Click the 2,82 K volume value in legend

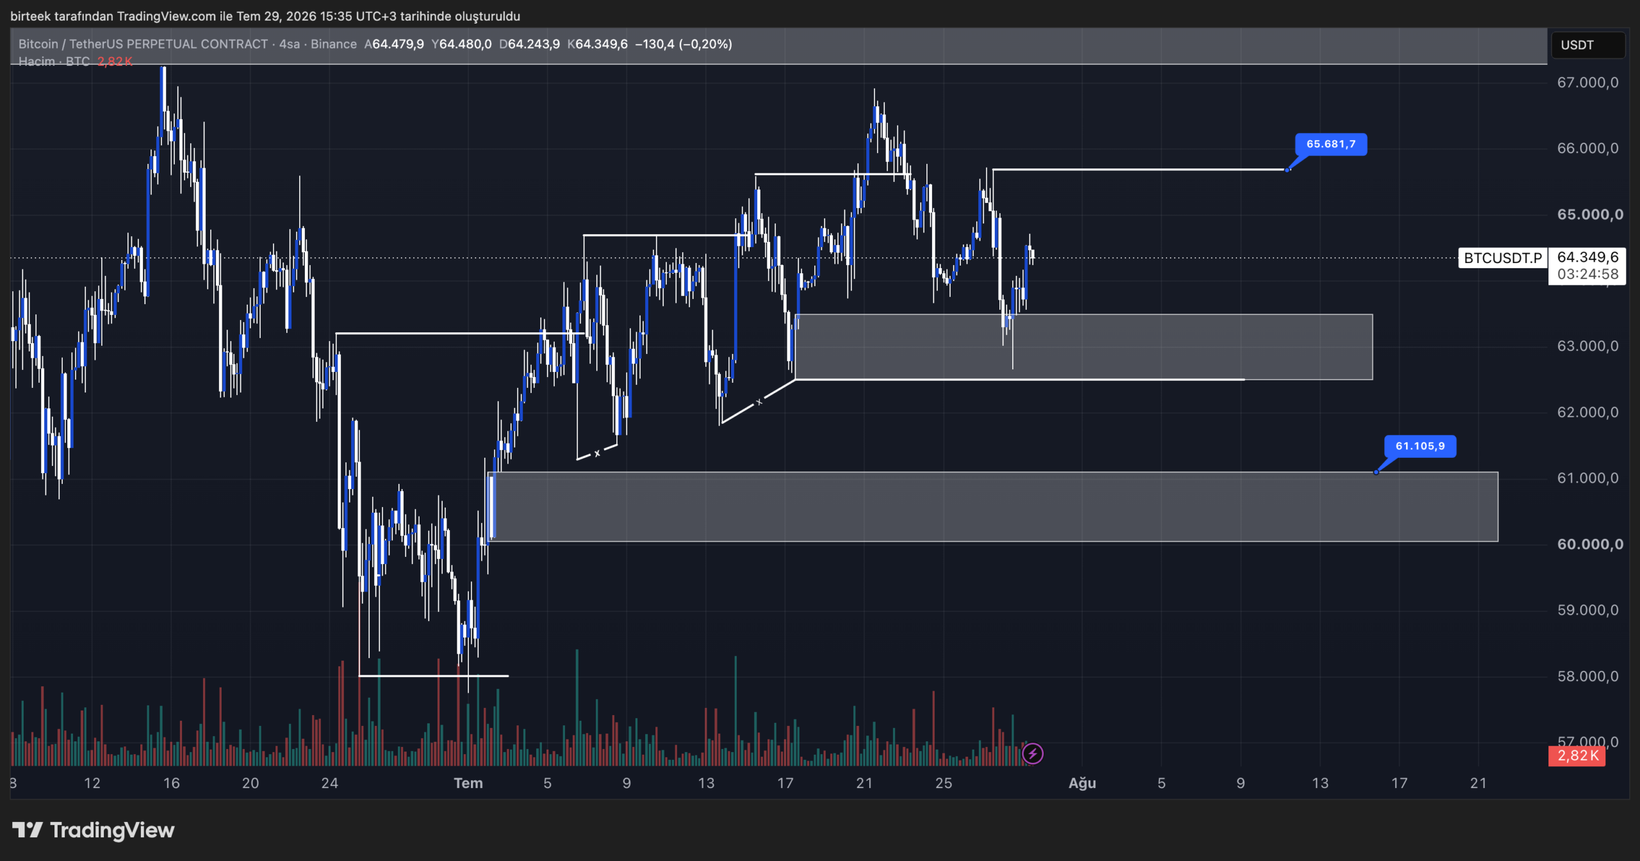click(115, 61)
